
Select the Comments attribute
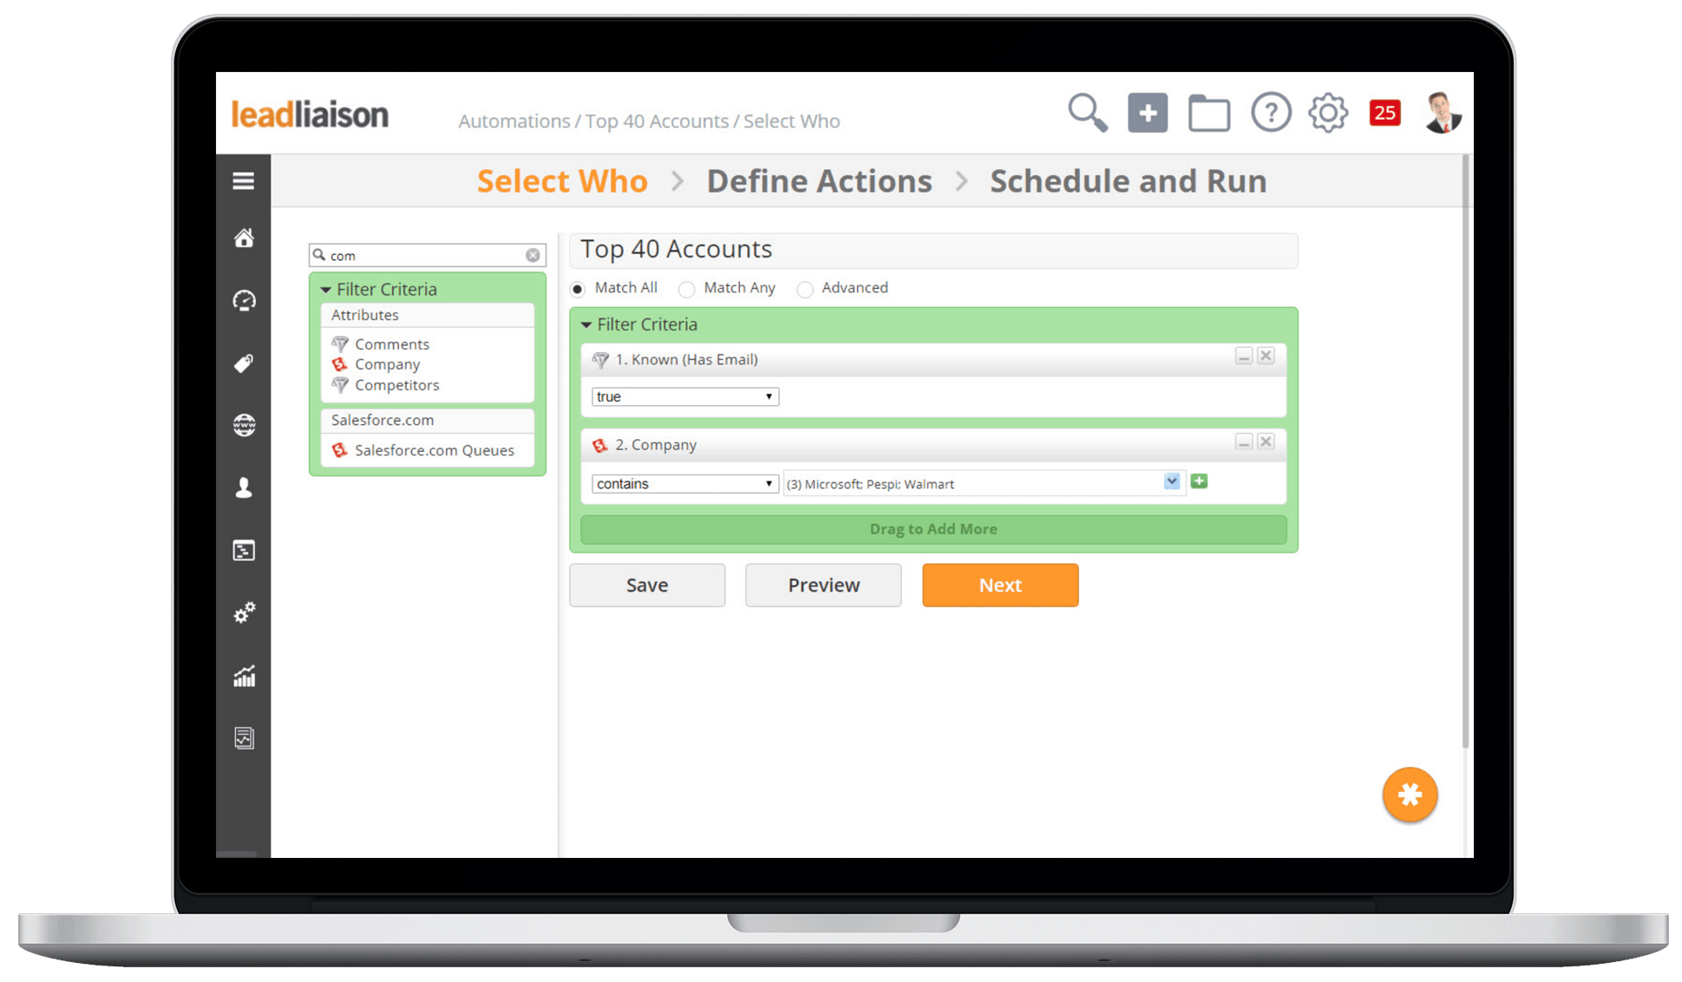(x=392, y=344)
